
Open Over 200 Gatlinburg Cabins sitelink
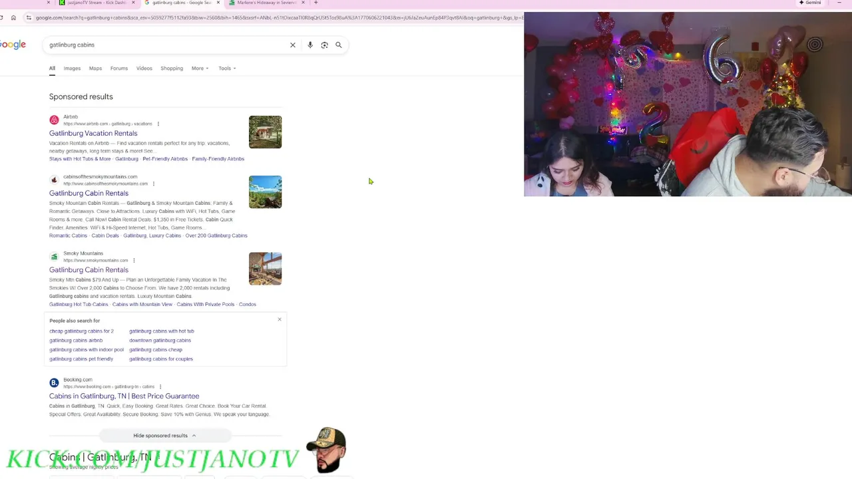coord(216,236)
